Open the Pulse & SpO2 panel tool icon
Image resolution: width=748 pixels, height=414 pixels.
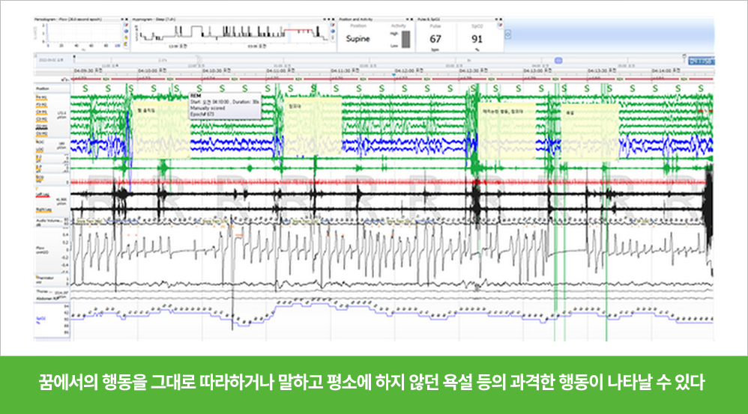pos(500,25)
